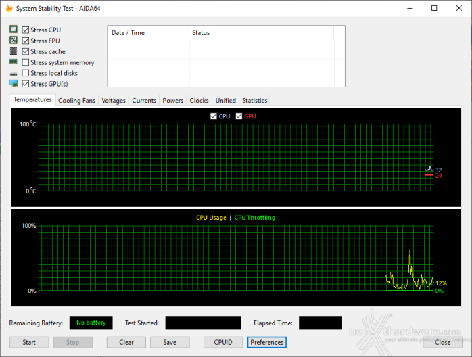The width and height of the screenshot is (472, 357).
Task: Click the 12% CPU usage value
Action: (x=442, y=283)
